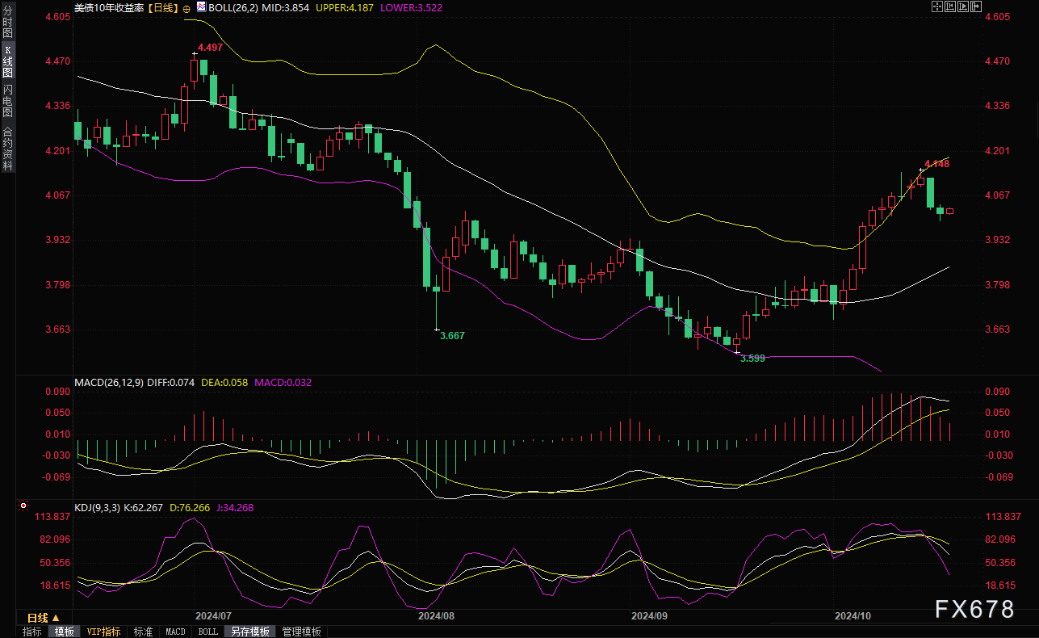This screenshot has height=638, width=1039.
Task: Click the export-arrow panel icon at top right
Action: pyautogui.click(x=976, y=6)
